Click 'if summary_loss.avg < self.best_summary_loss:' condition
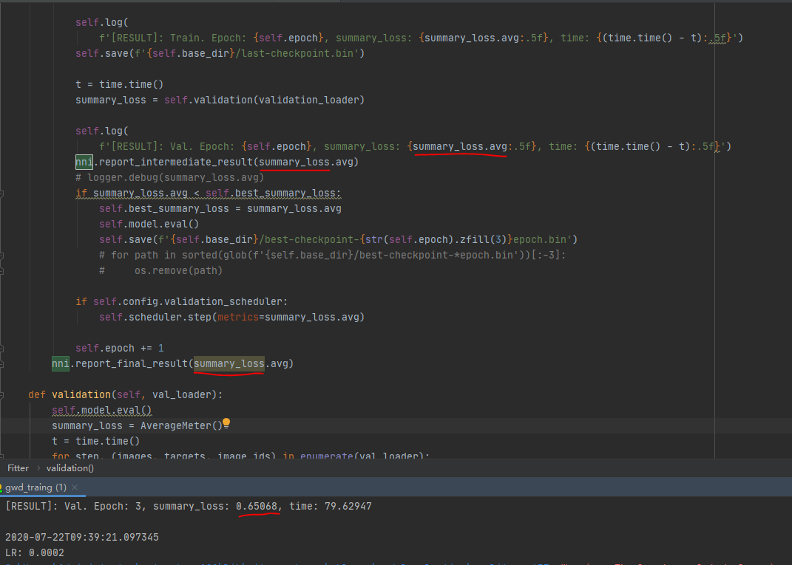792x565 pixels. pyautogui.click(x=208, y=194)
